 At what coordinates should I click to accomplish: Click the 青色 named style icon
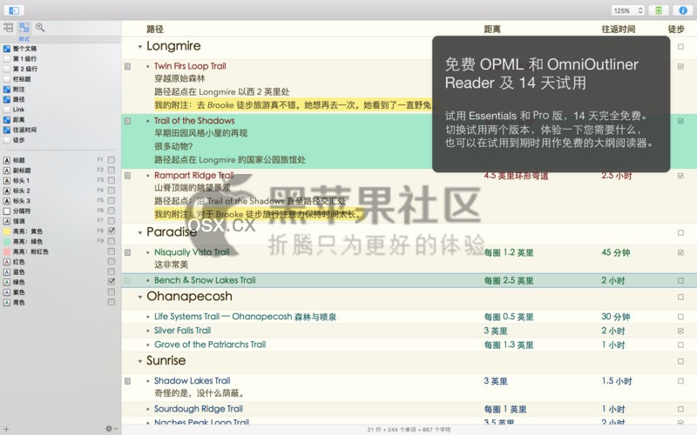click(7, 303)
